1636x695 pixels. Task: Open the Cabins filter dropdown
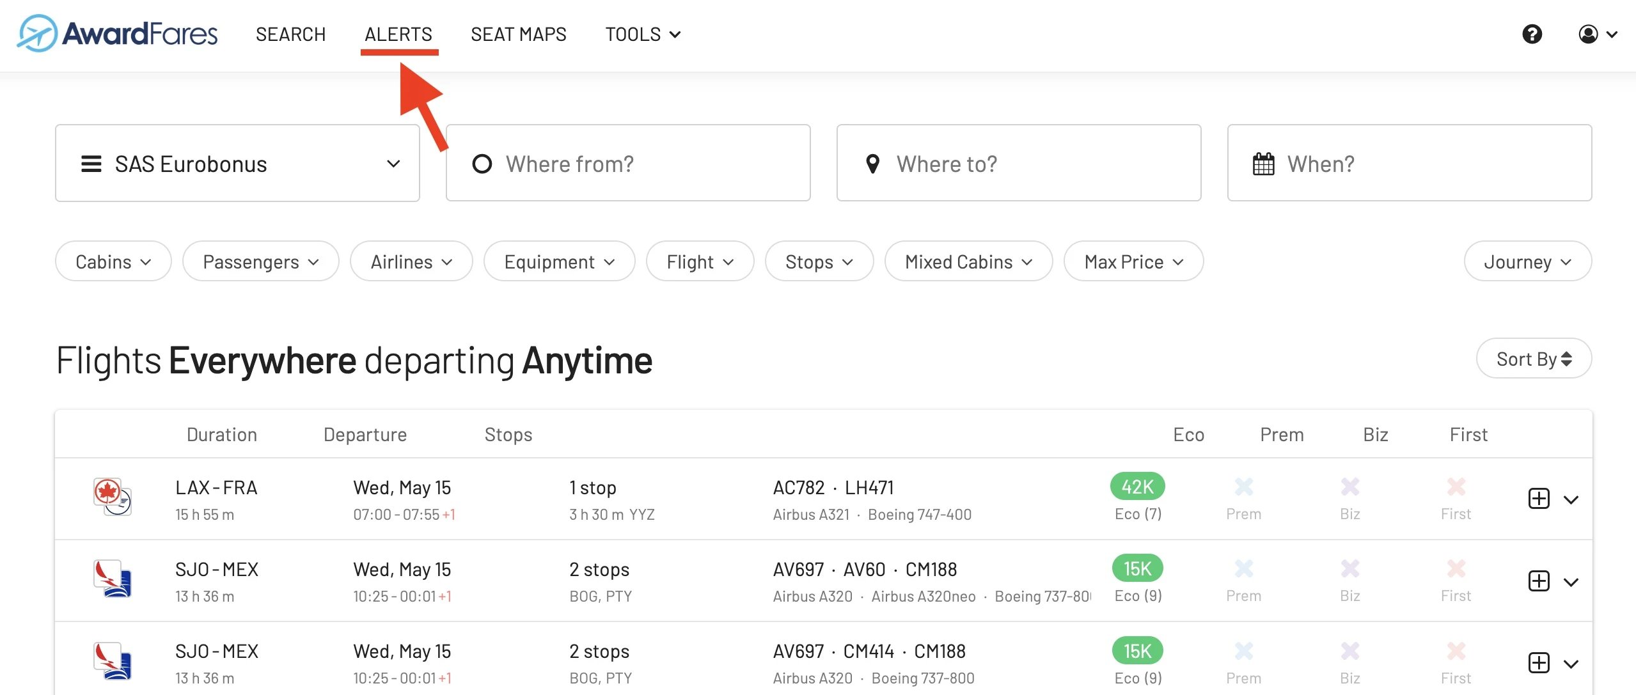click(113, 261)
